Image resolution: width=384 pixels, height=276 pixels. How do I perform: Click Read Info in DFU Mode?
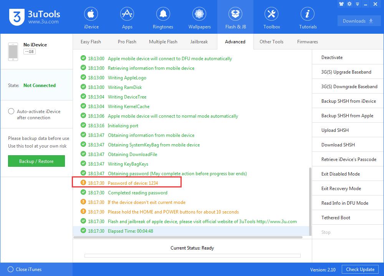coord(348,203)
